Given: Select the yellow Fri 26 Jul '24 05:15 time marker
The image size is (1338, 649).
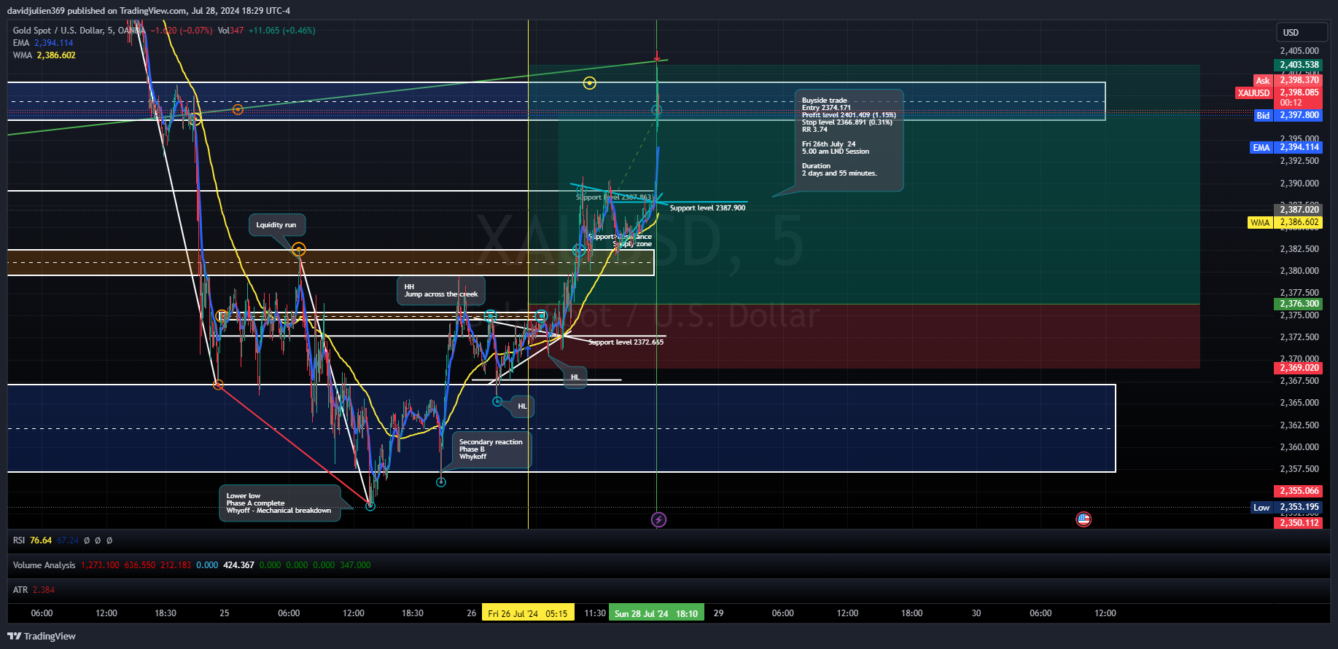Looking at the screenshot, I should [528, 613].
